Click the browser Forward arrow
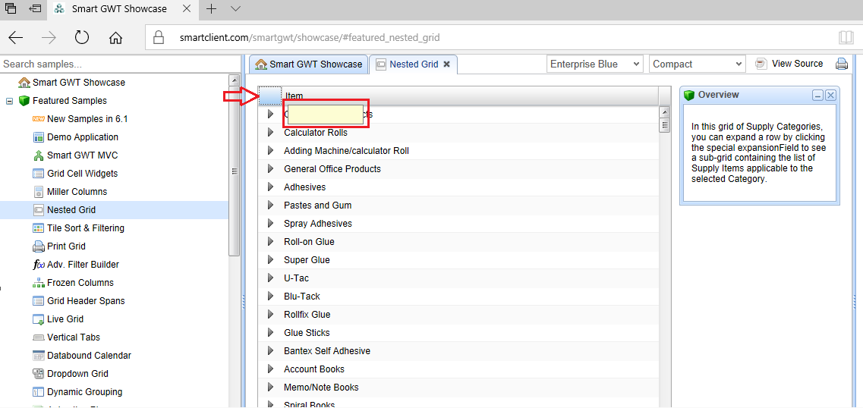The width and height of the screenshot is (863, 408). pos(49,38)
